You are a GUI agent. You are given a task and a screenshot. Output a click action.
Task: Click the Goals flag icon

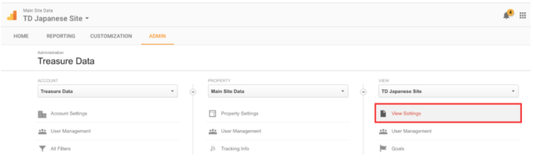click(383, 149)
